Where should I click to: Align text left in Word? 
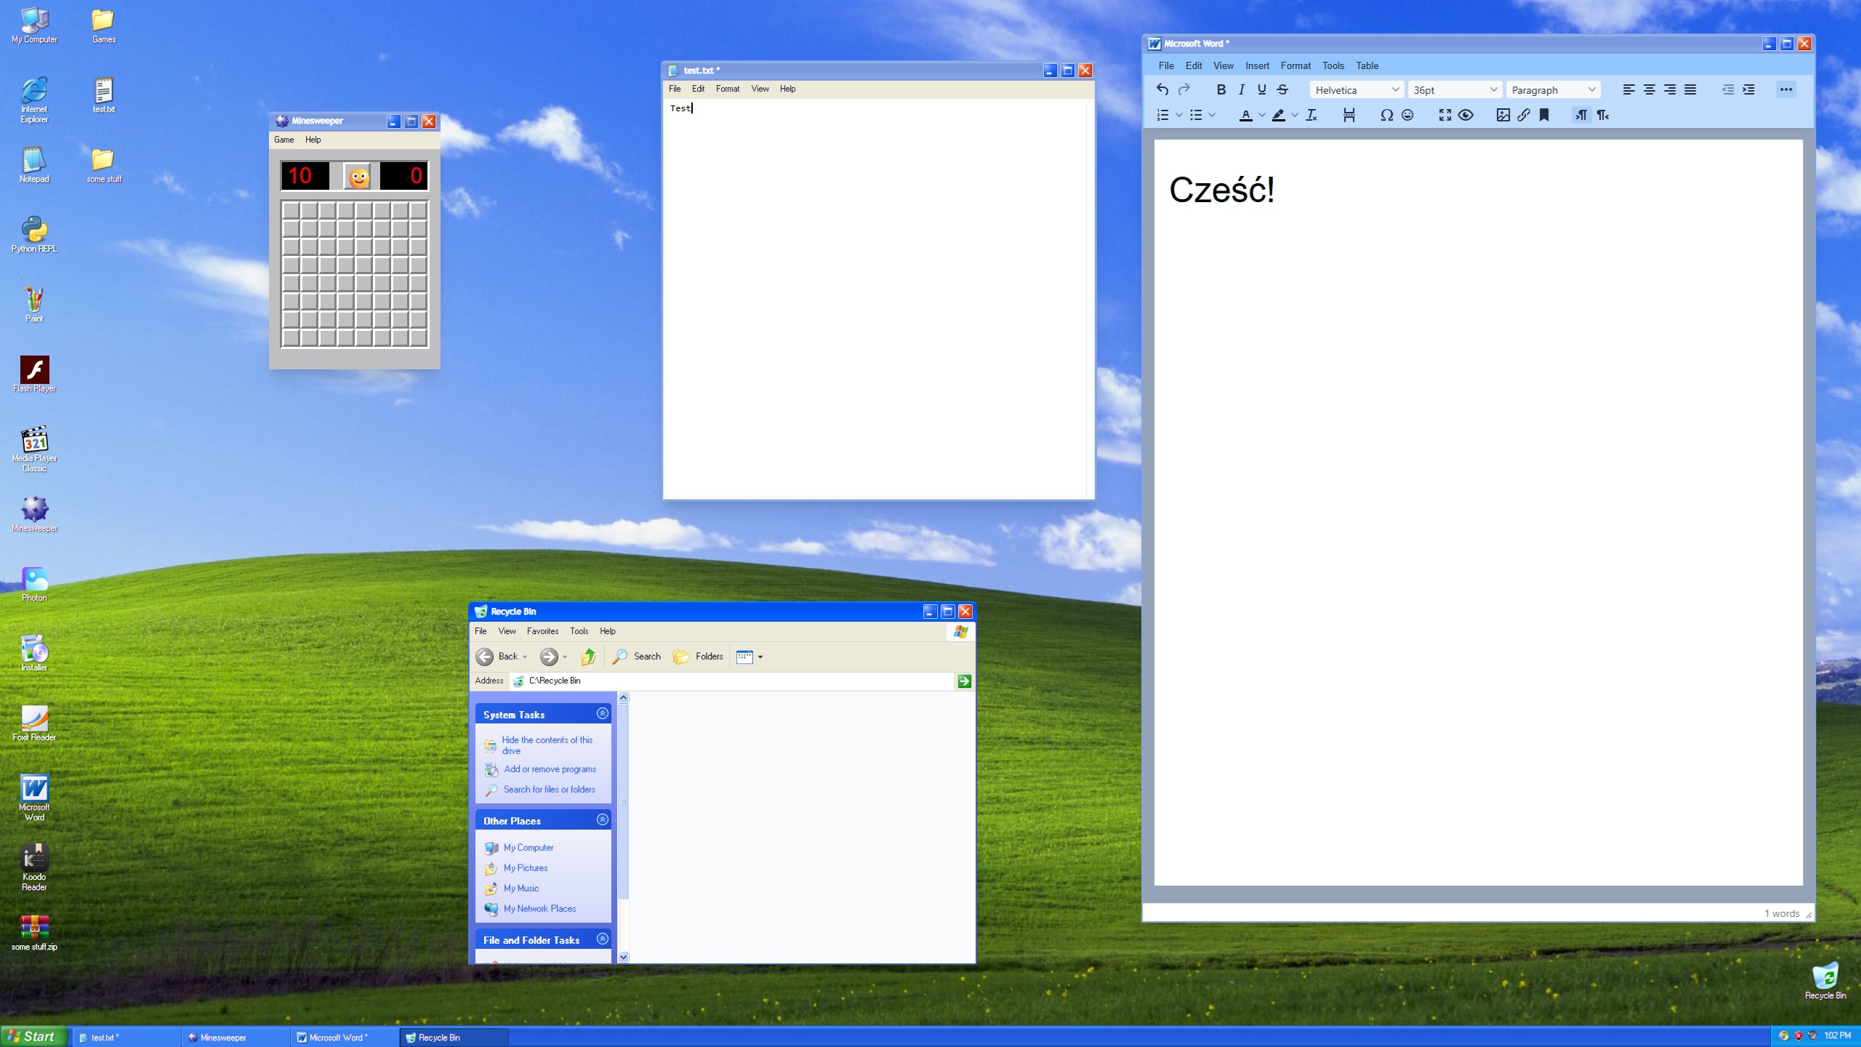pos(1629,89)
